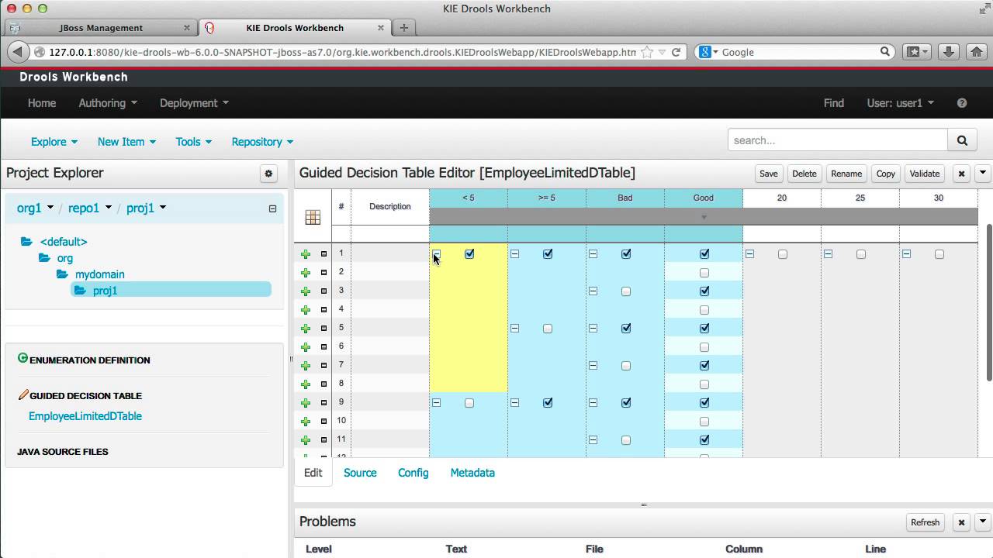993x558 pixels.
Task: Reload the page with the refresh icon
Action: [676, 52]
